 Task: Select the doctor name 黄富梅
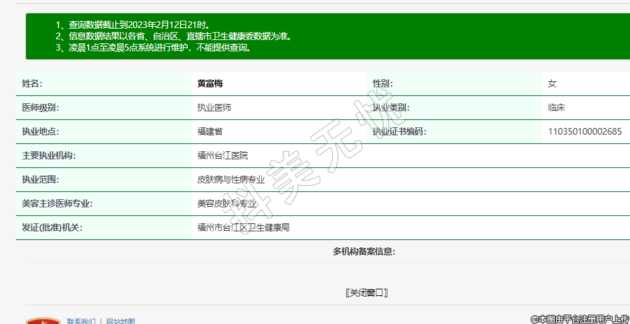point(210,83)
